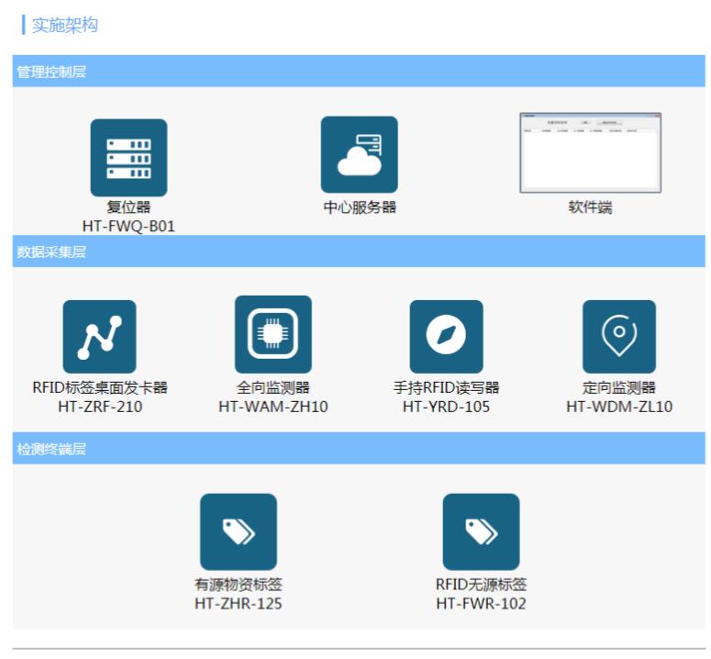Viewport: 711px width, 659px height.
Task: Click the HT-WDM-ZL10 model label
Action: (x=619, y=407)
